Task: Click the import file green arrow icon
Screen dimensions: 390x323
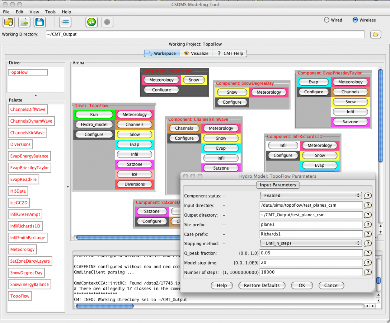Action: pyautogui.click(x=24, y=22)
